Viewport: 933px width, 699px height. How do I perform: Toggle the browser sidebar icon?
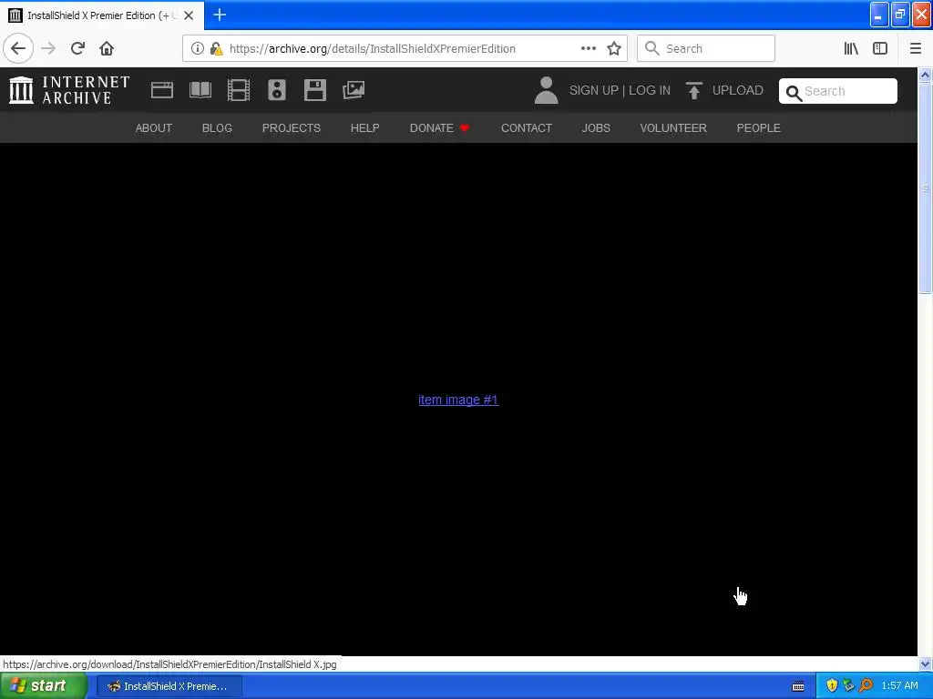[880, 48]
